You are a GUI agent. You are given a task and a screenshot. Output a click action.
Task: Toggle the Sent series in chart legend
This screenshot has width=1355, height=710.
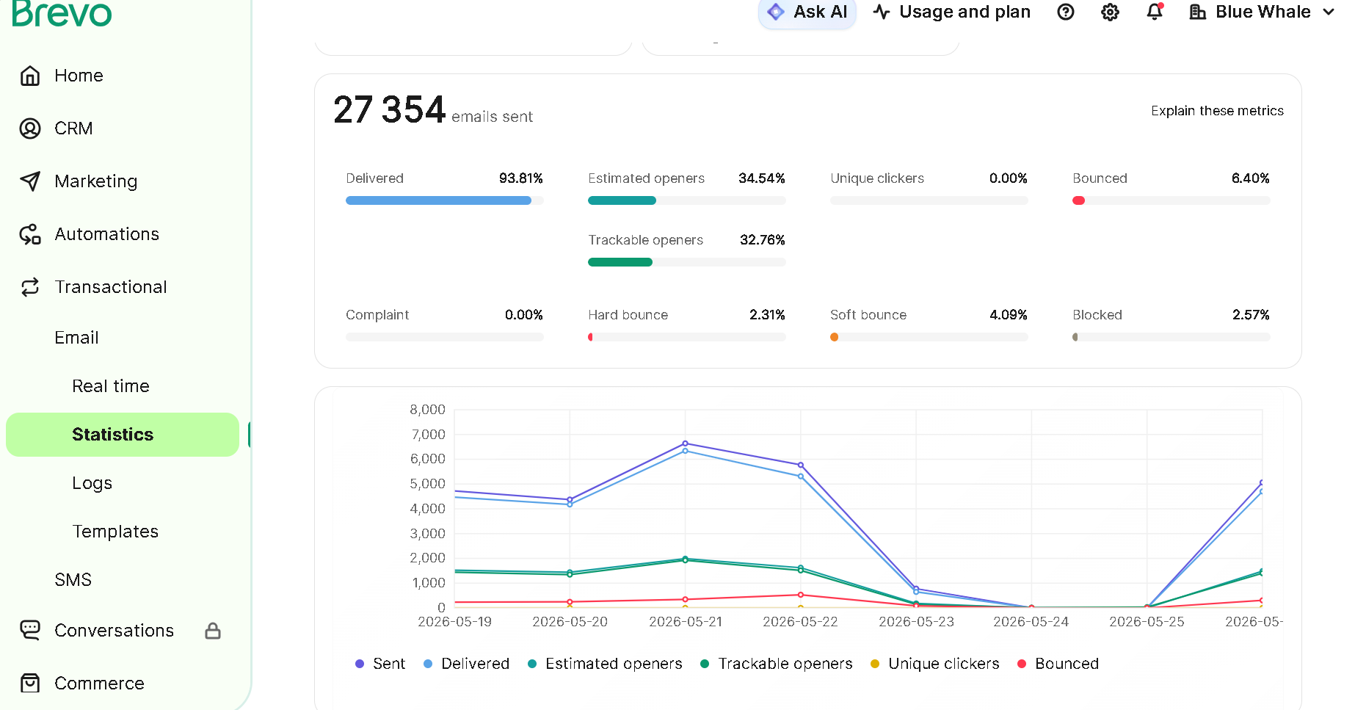380,664
